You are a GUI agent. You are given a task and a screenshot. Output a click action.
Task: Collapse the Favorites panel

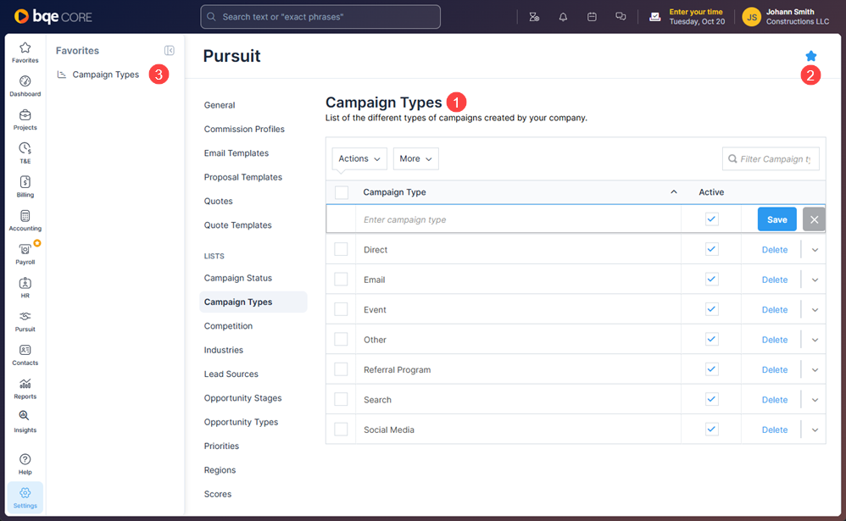(x=169, y=50)
